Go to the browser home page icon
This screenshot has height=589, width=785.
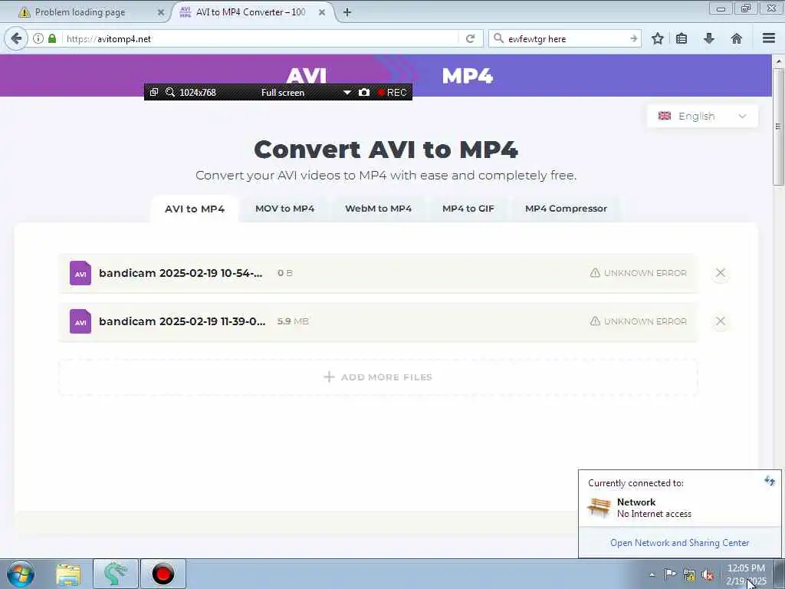coord(737,38)
